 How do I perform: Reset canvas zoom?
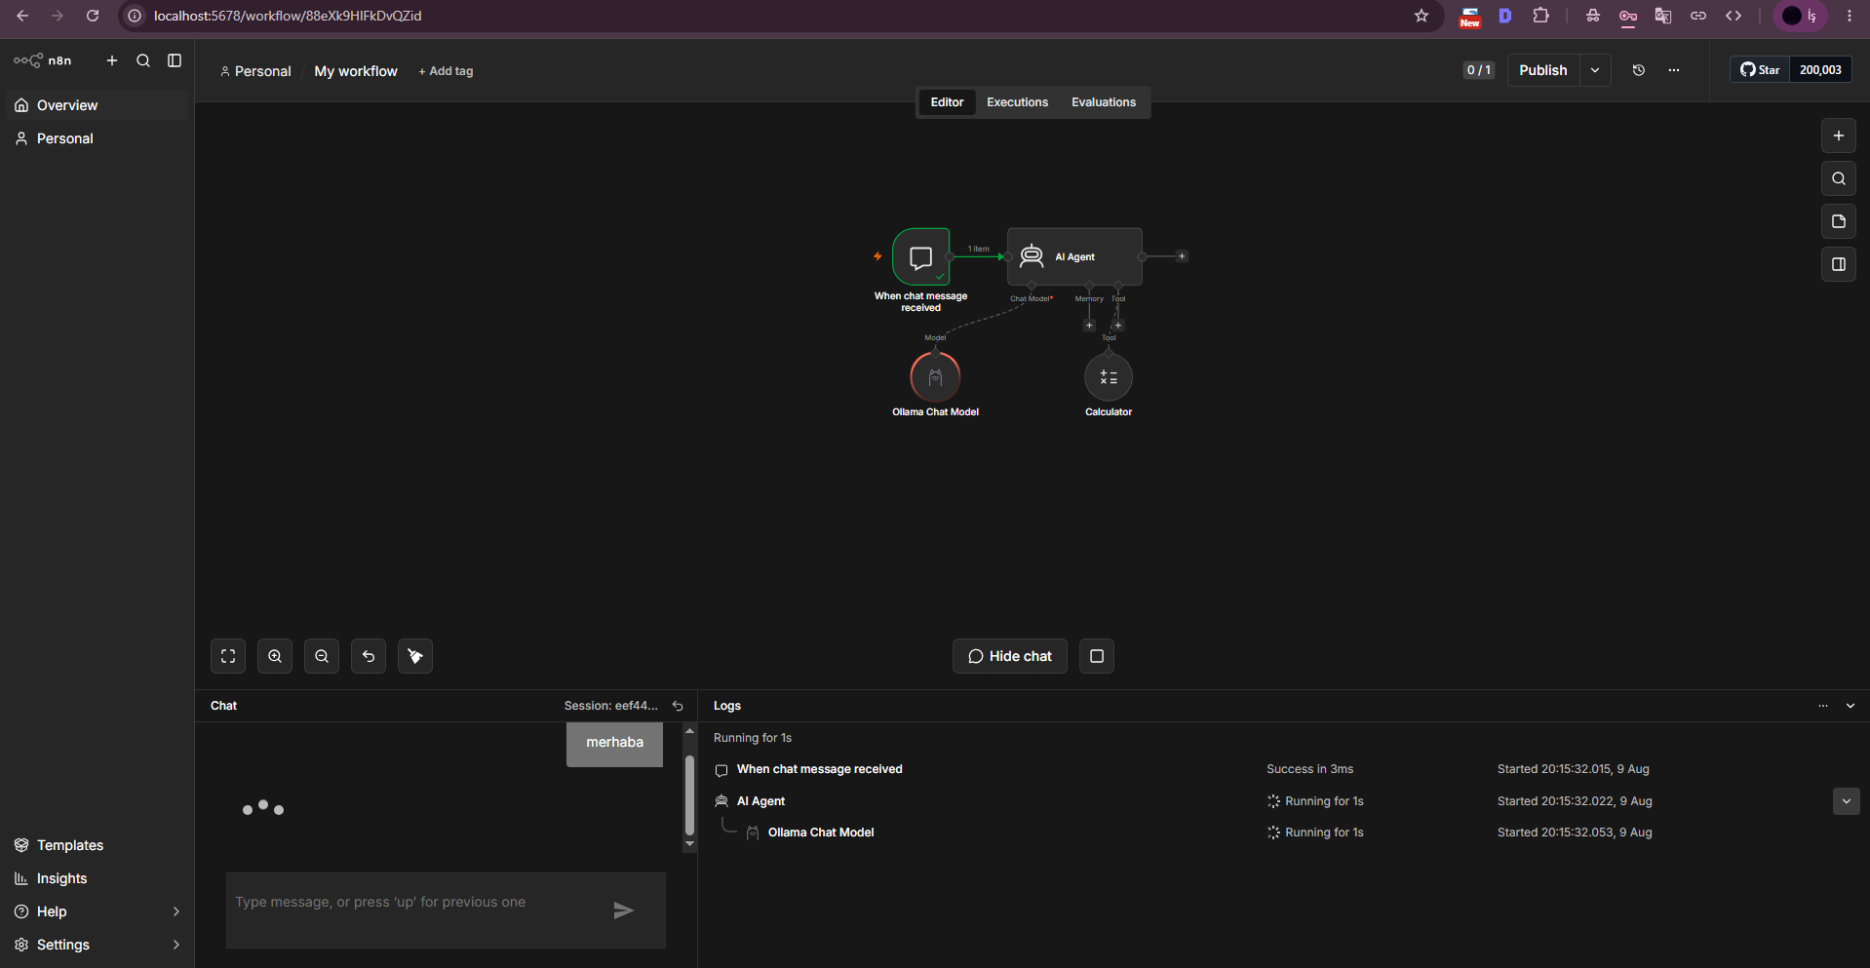[369, 656]
